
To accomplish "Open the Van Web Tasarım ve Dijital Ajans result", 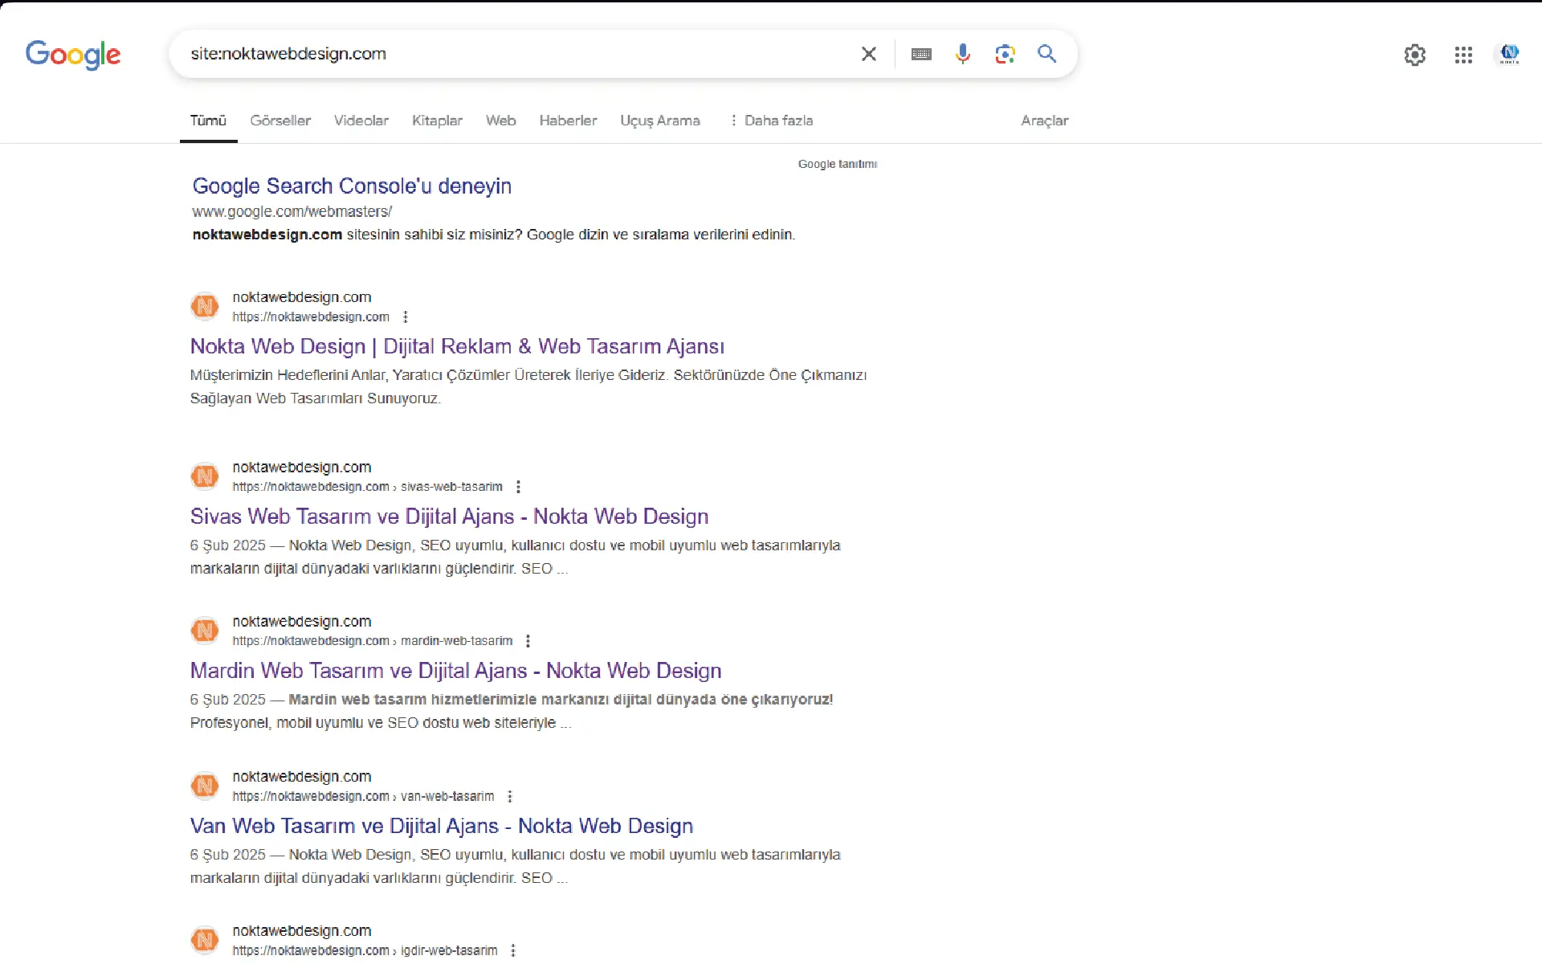I will 441,826.
